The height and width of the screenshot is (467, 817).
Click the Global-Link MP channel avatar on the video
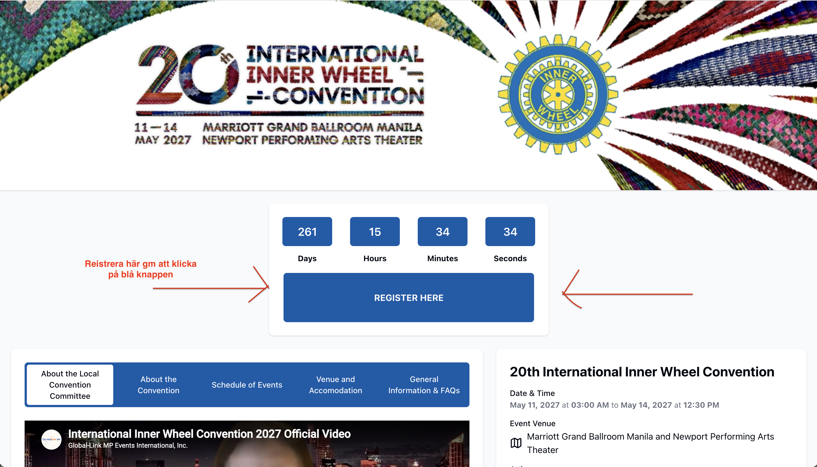(51, 439)
